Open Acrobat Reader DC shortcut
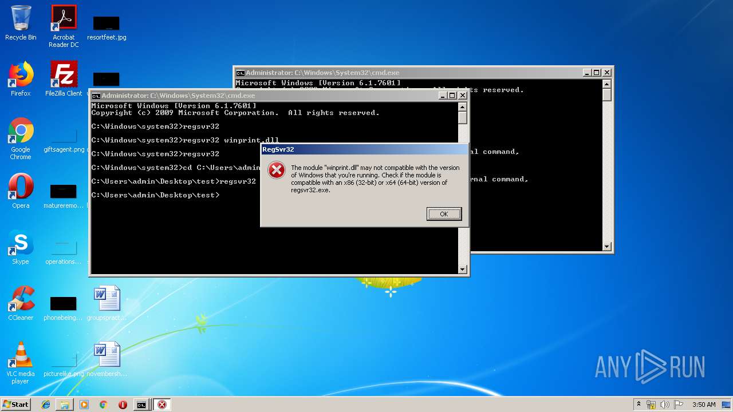 point(64,26)
